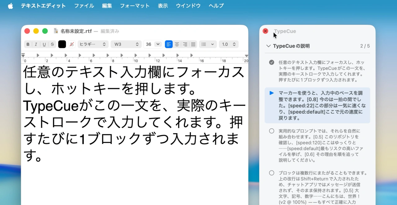Toggle bold formatting (B)
The height and width of the screenshot is (205, 397).
tap(28, 44)
